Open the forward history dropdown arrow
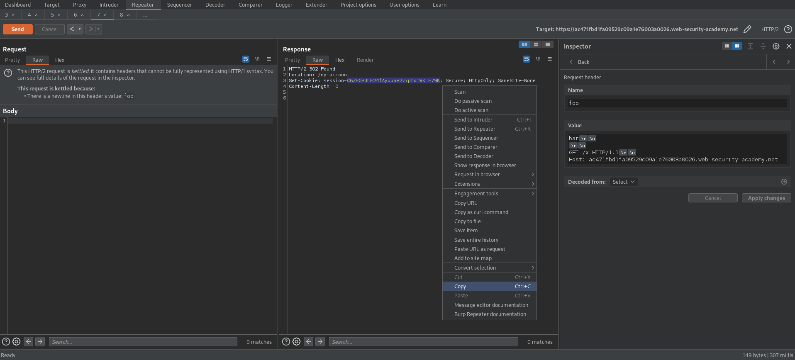Screen dimensions: 795x360 (x=98, y=29)
